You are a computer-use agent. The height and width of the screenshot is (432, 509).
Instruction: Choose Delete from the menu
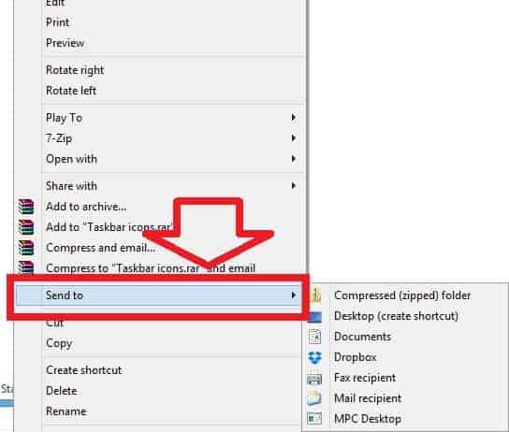pos(62,391)
